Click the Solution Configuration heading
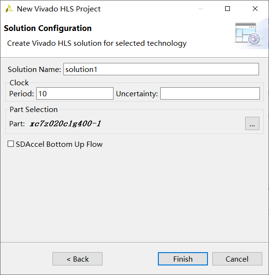Screen dimensions: 269x275 coord(48,28)
